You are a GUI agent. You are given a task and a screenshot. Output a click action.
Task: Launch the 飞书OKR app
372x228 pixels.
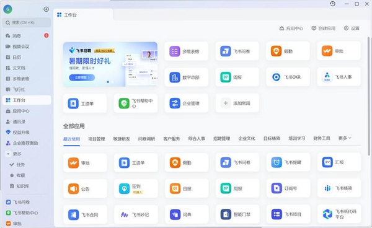[x=288, y=77]
